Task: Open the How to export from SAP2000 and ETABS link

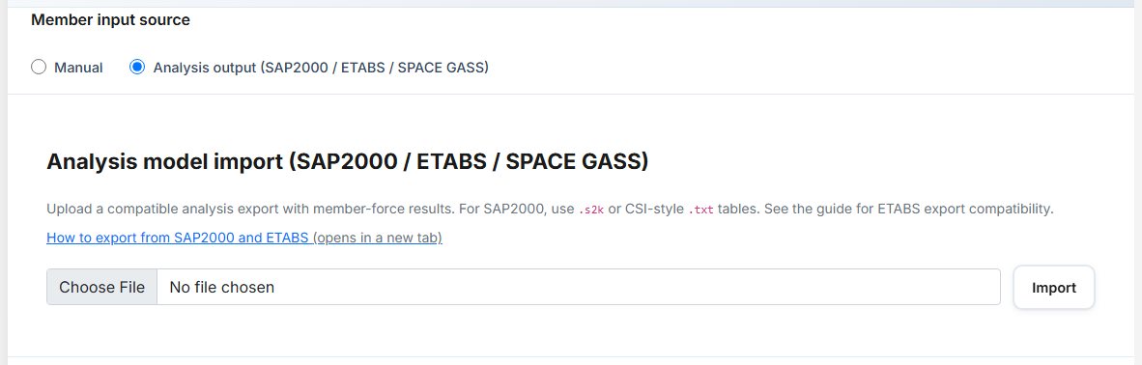Action: click(x=179, y=238)
